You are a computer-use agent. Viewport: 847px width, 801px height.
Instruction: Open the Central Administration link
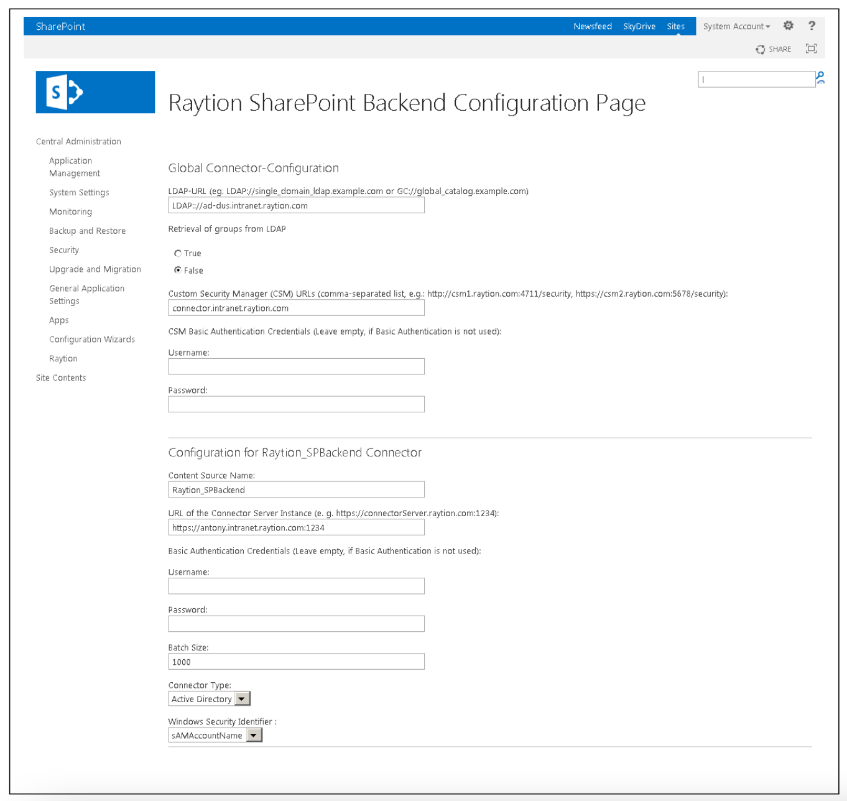coord(78,141)
